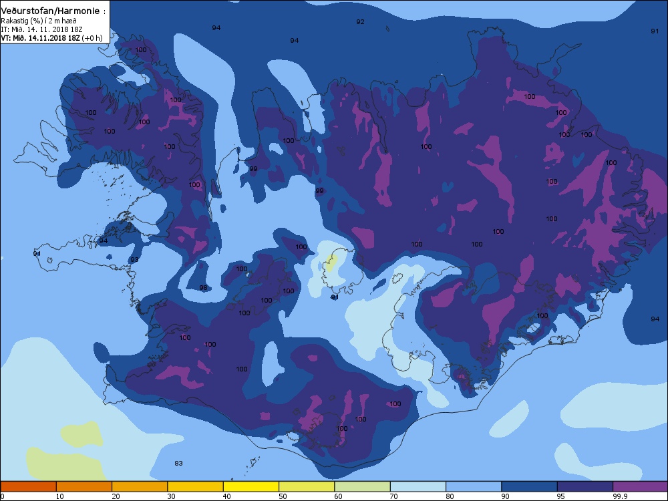This screenshot has width=668, height=501.
Task: Click the '92' humidity value on the map
Action: (361, 22)
